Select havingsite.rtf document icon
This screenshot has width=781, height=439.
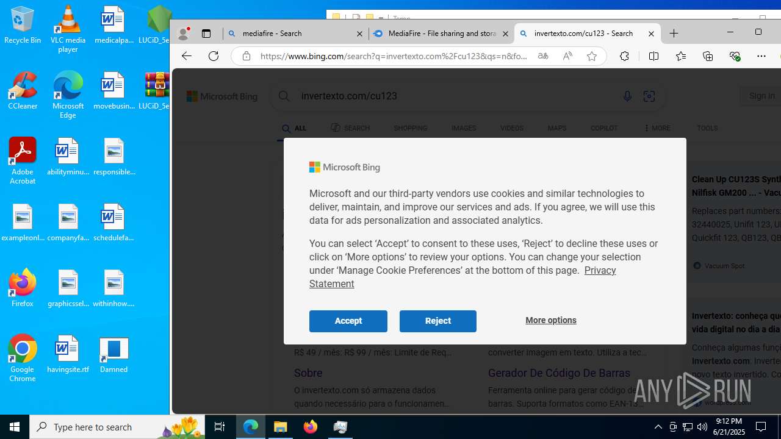click(68, 354)
